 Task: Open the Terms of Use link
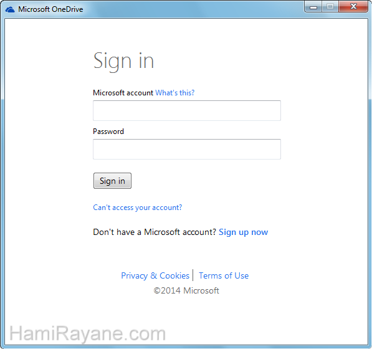click(x=224, y=275)
